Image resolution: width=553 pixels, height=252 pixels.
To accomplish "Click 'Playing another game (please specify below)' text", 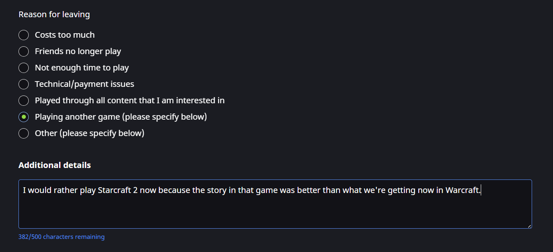I will [121, 117].
